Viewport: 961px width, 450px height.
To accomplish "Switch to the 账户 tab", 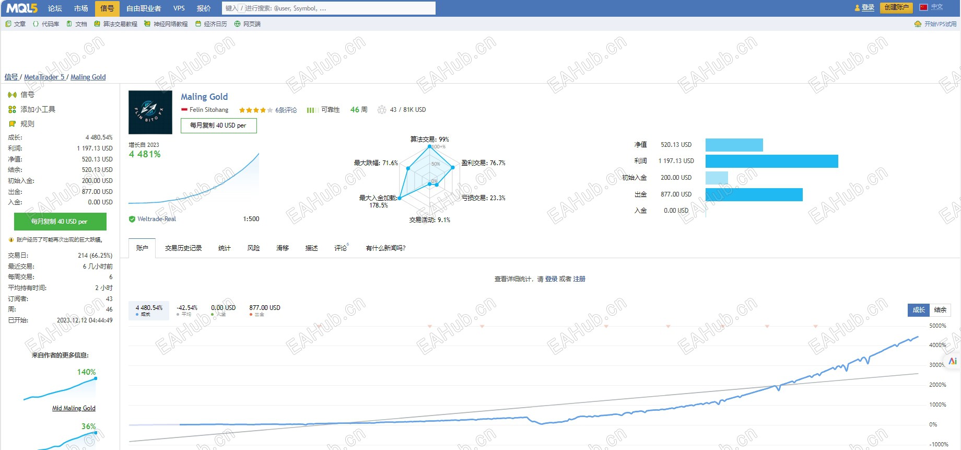I will pyautogui.click(x=142, y=248).
